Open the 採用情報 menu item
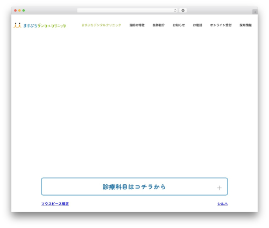This screenshot has height=228, width=269. tap(246, 25)
